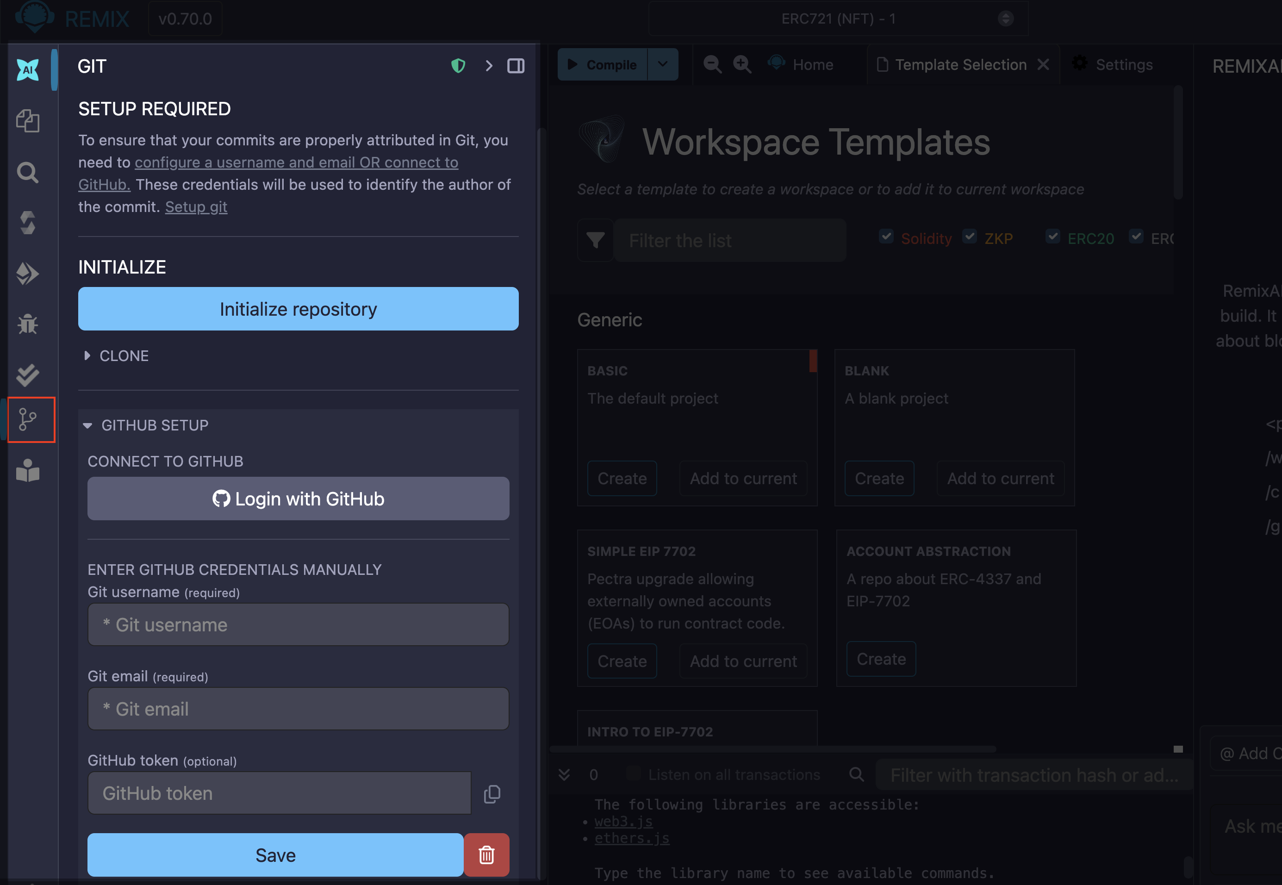Click the green shield icon in GIT header
Screen dimensions: 1282x885
point(458,66)
